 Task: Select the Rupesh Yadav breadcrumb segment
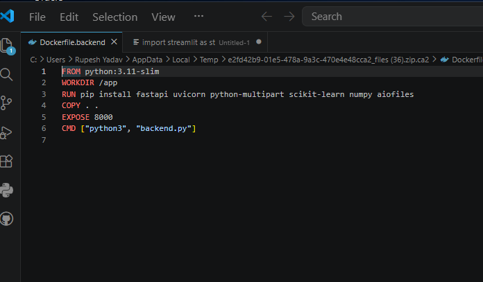coord(99,60)
